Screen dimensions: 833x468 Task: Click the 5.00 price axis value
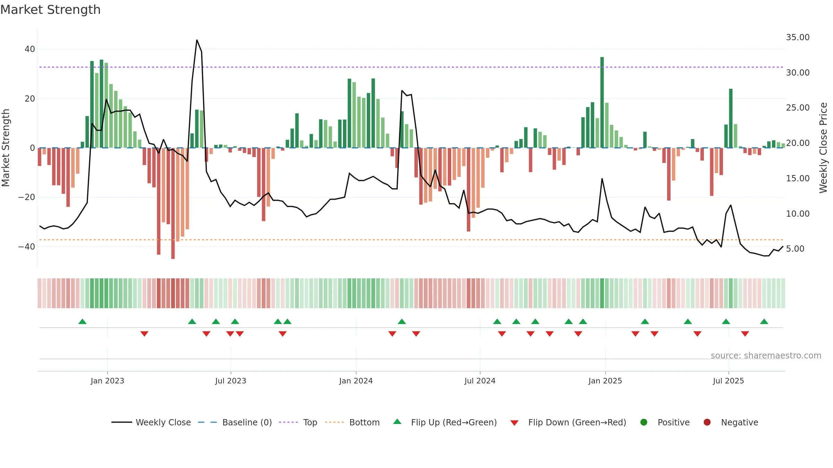click(795, 249)
